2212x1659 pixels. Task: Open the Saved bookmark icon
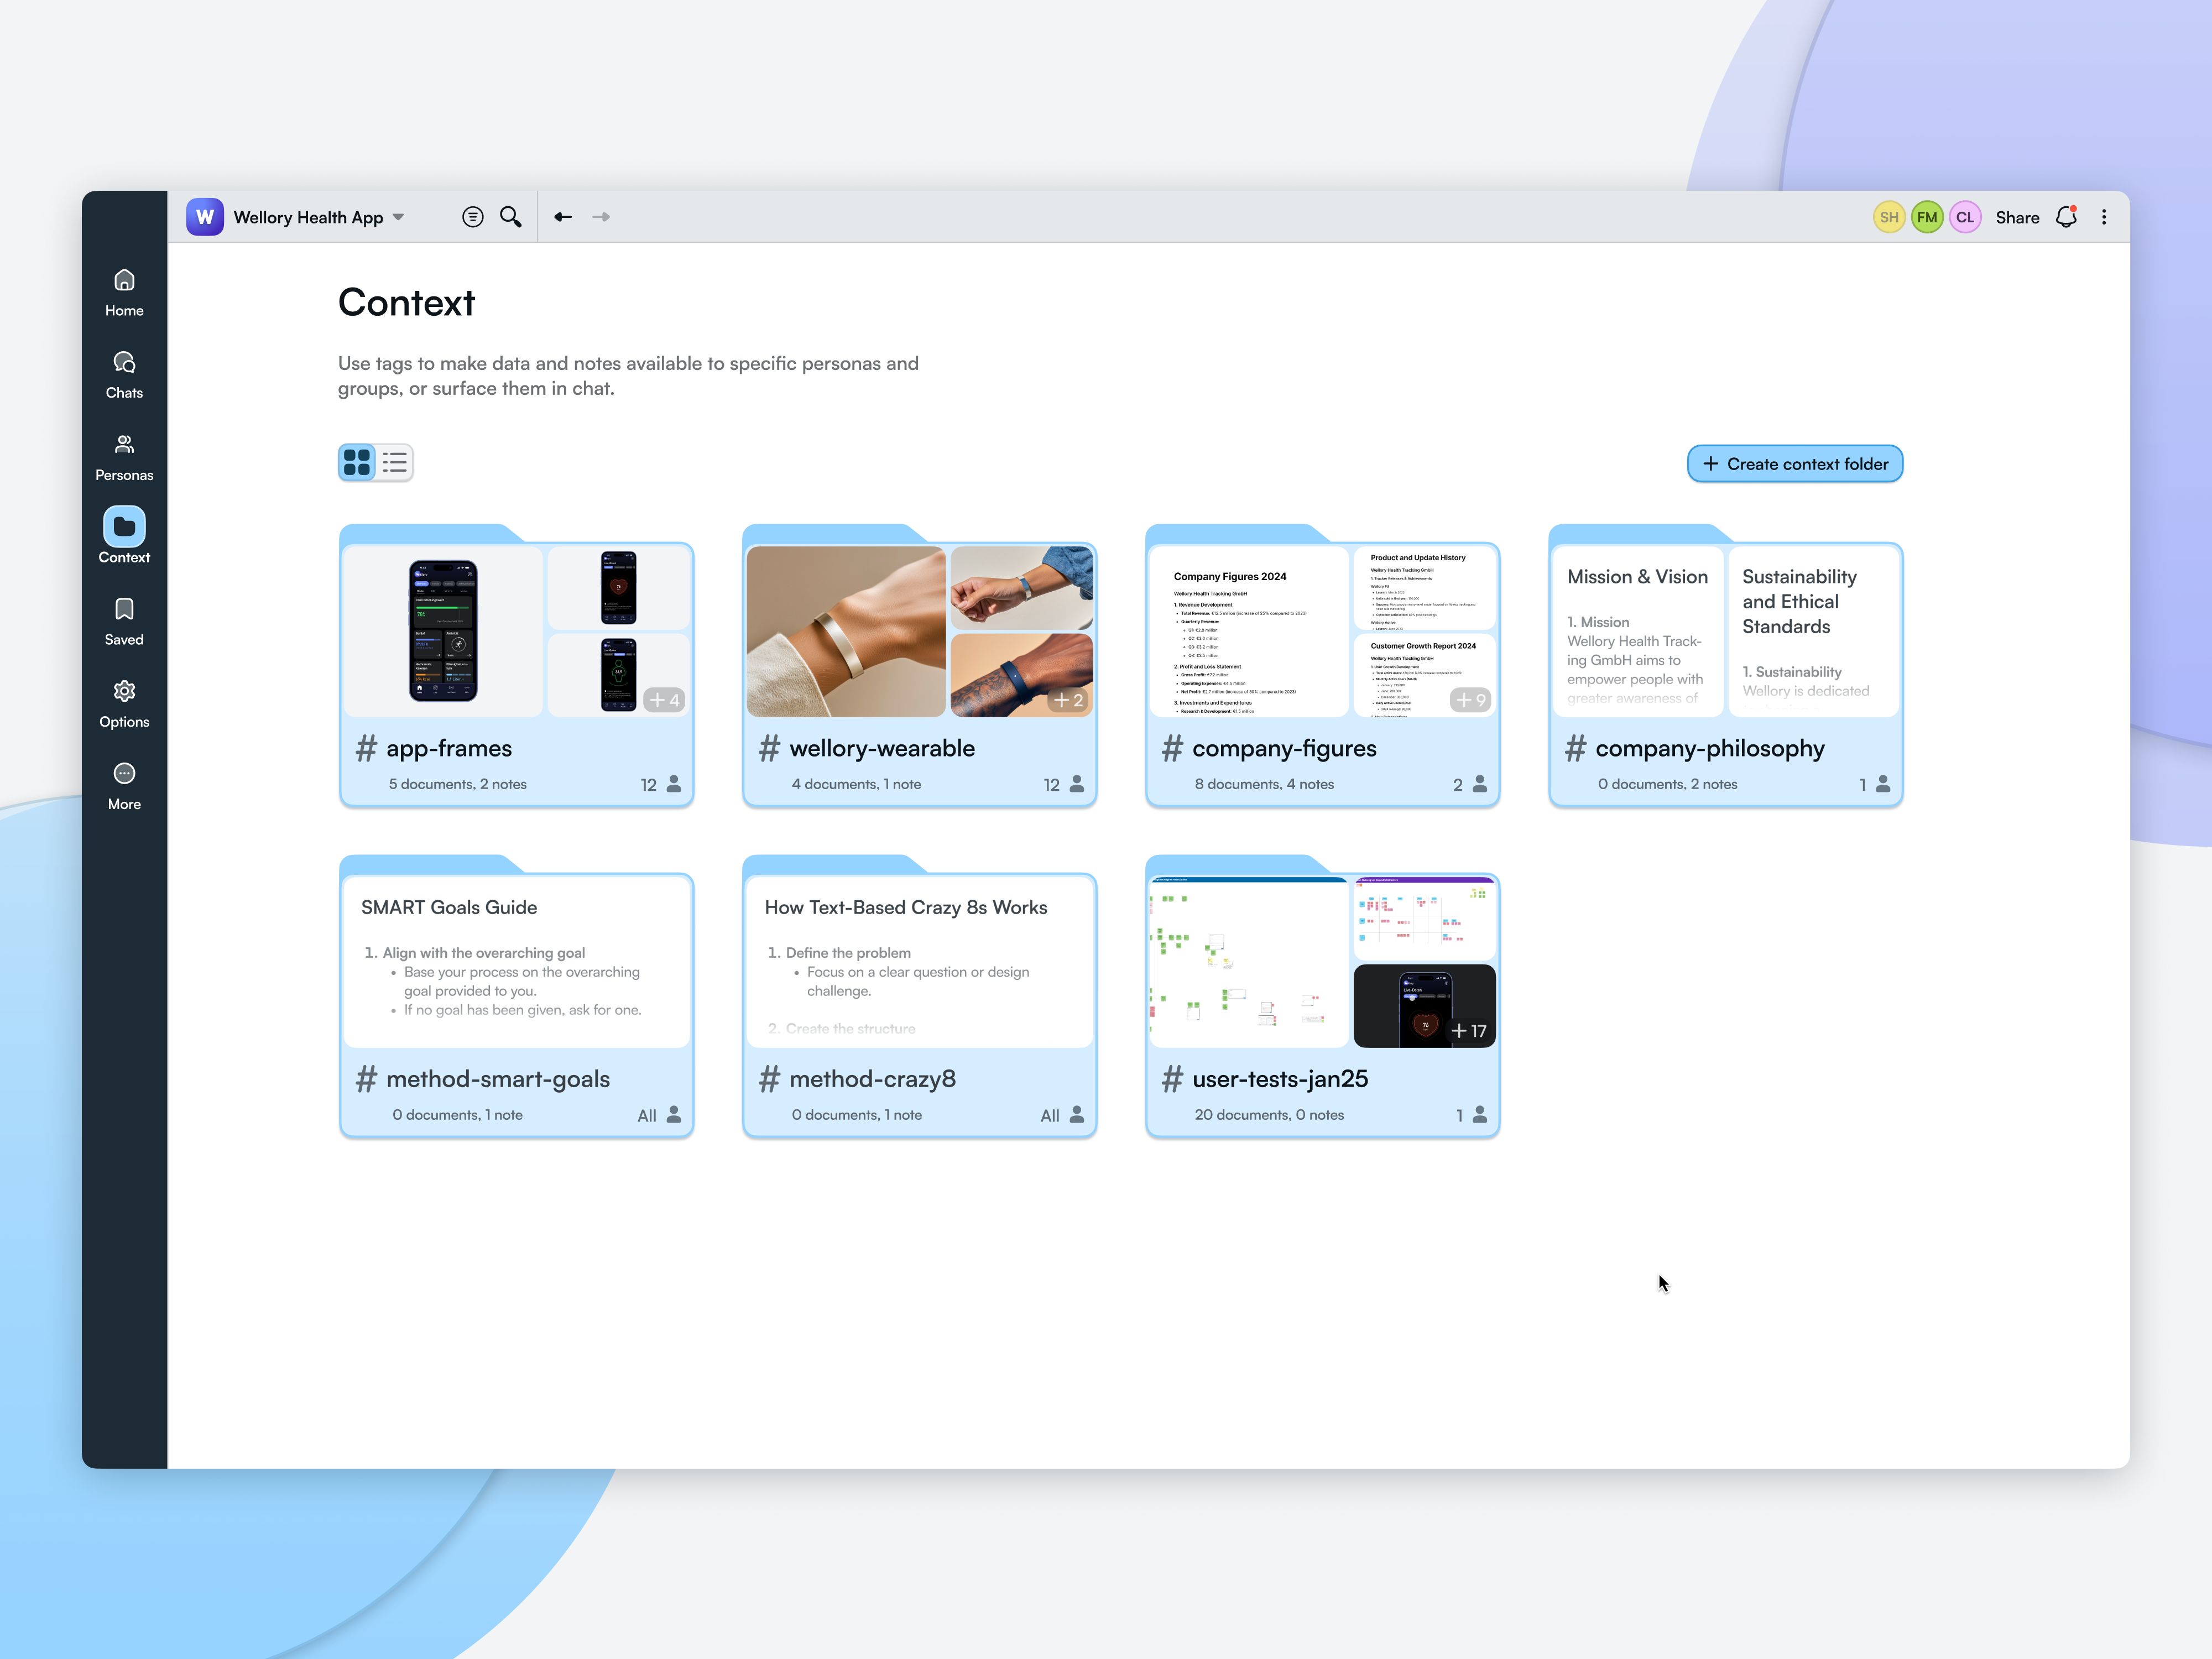click(124, 621)
